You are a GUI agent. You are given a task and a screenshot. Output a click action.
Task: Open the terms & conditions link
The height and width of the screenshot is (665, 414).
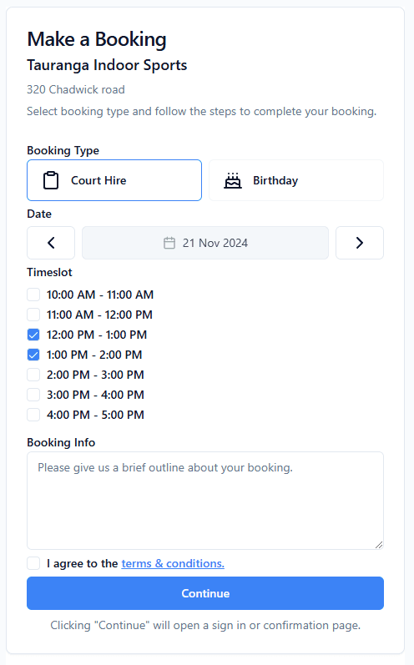tap(173, 563)
